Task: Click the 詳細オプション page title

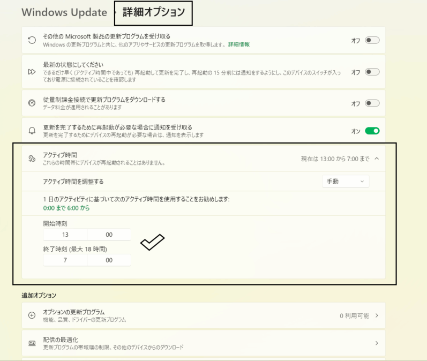Action: pyautogui.click(x=154, y=12)
